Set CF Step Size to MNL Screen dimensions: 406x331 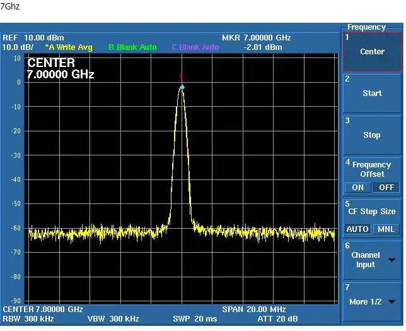point(386,229)
